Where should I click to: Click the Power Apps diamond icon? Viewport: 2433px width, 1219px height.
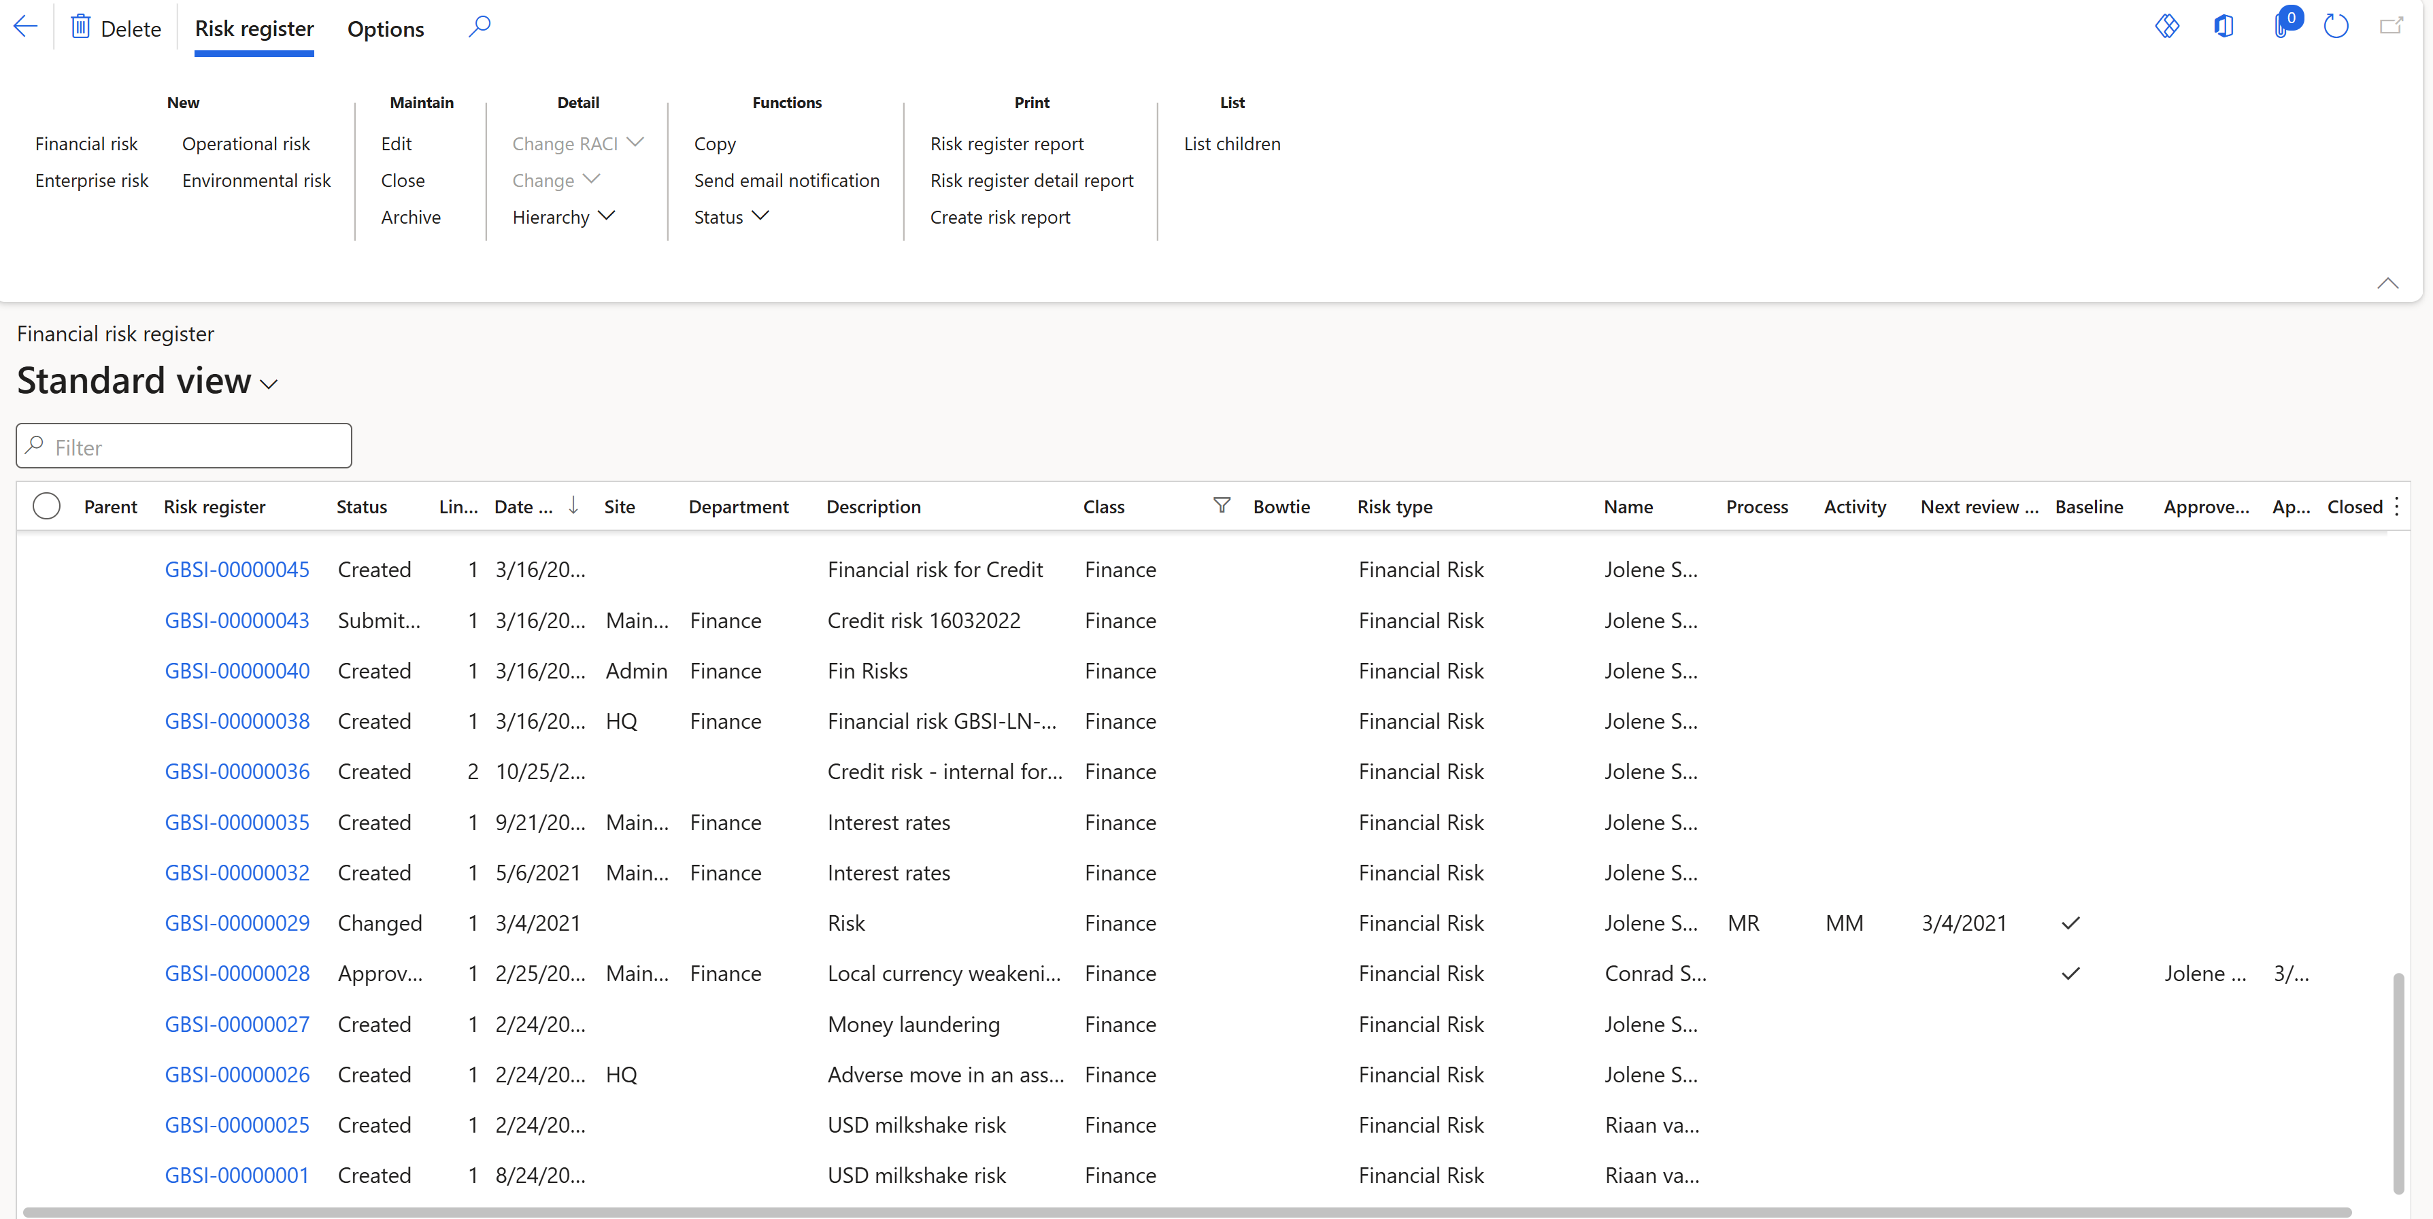click(x=2166, y=27)
